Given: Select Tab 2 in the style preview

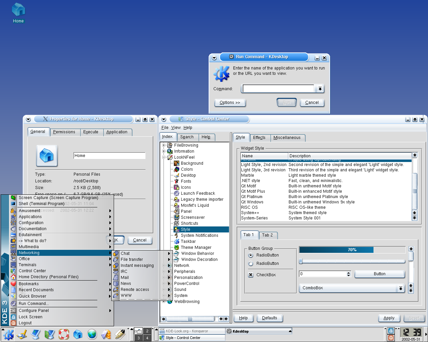Looking at the screenshot, I should pos(267,235).
